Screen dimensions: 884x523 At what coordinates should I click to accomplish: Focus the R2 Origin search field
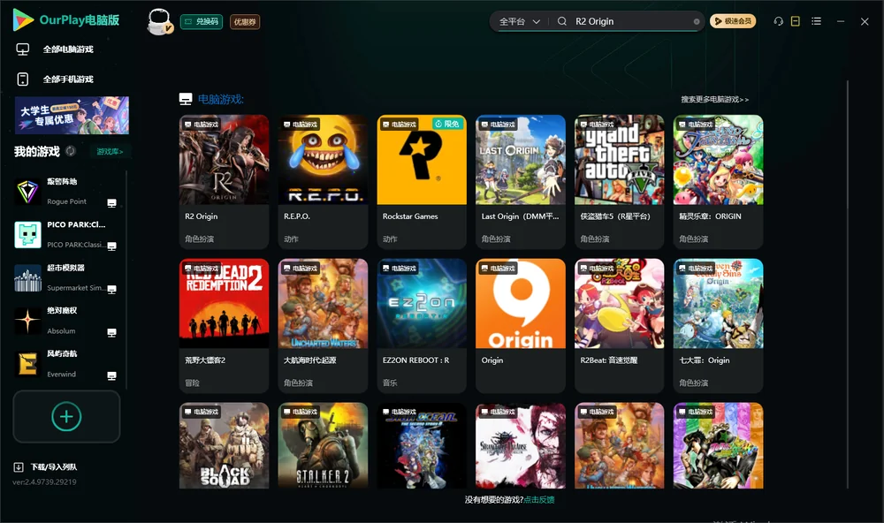(x=631, y=21)
